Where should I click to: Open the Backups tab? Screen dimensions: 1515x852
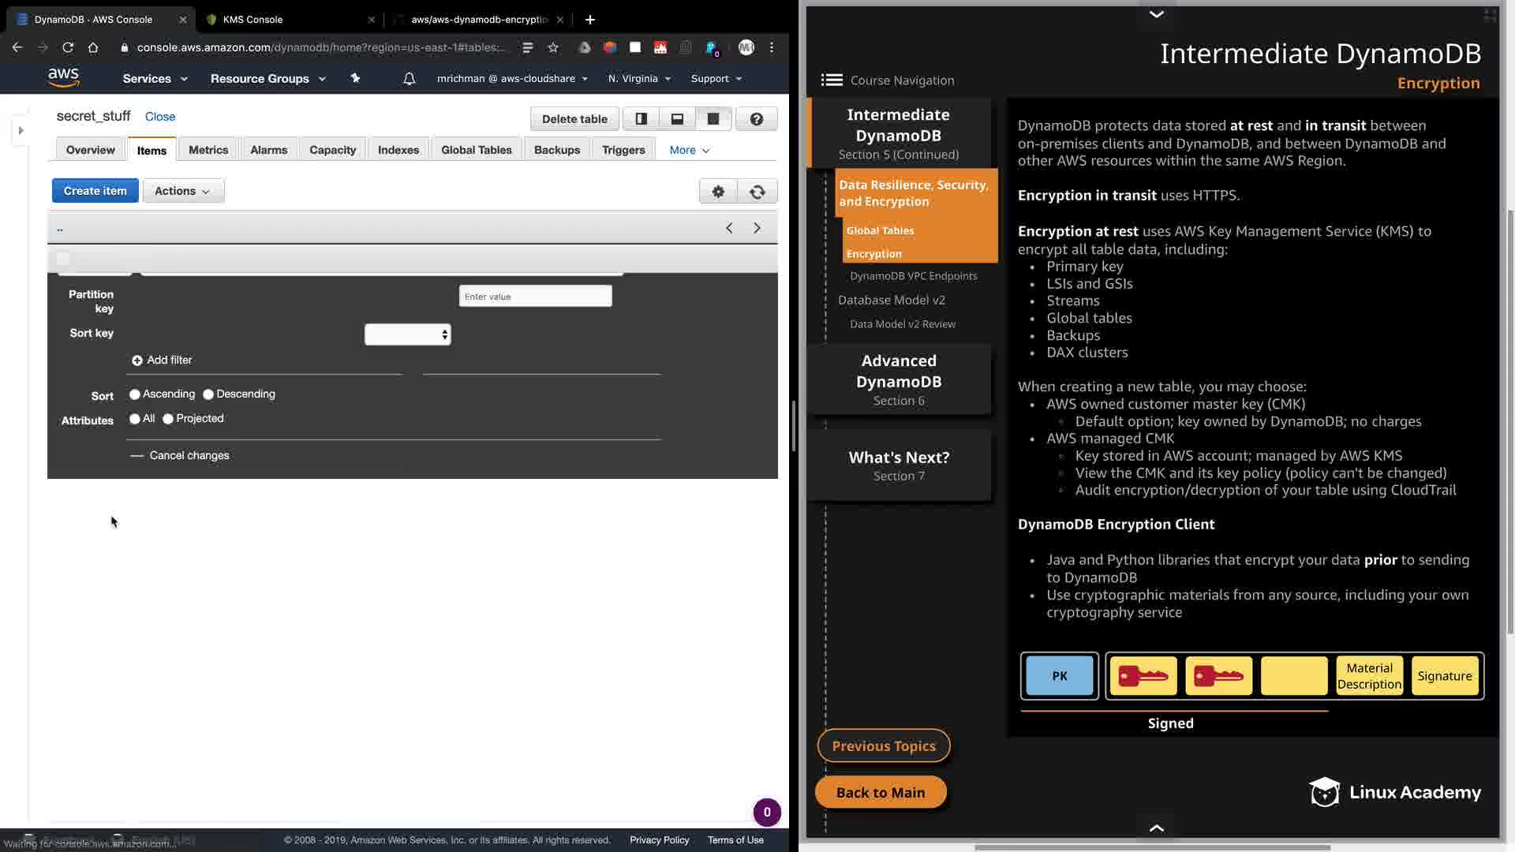556,150
